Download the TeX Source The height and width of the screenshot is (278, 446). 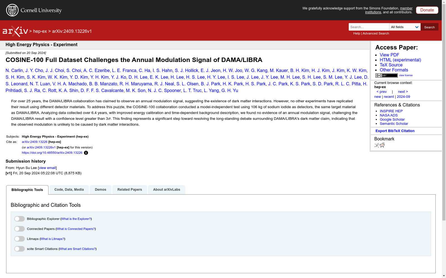tap(391, 65)
